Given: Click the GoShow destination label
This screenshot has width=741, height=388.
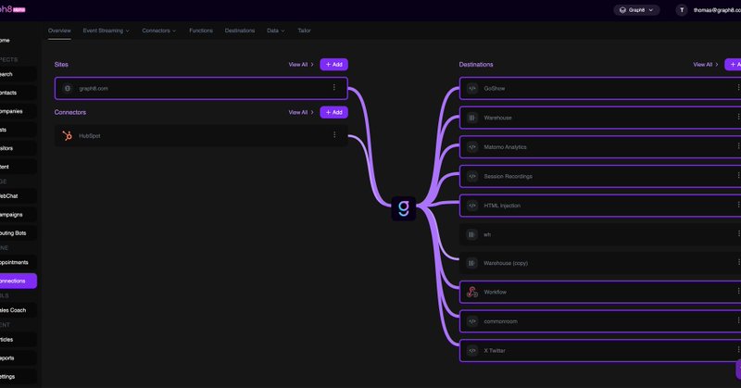Looking at the screenshot, I should point(495,88).
